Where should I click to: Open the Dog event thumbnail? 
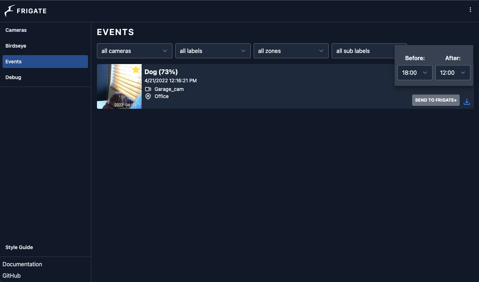119,86
